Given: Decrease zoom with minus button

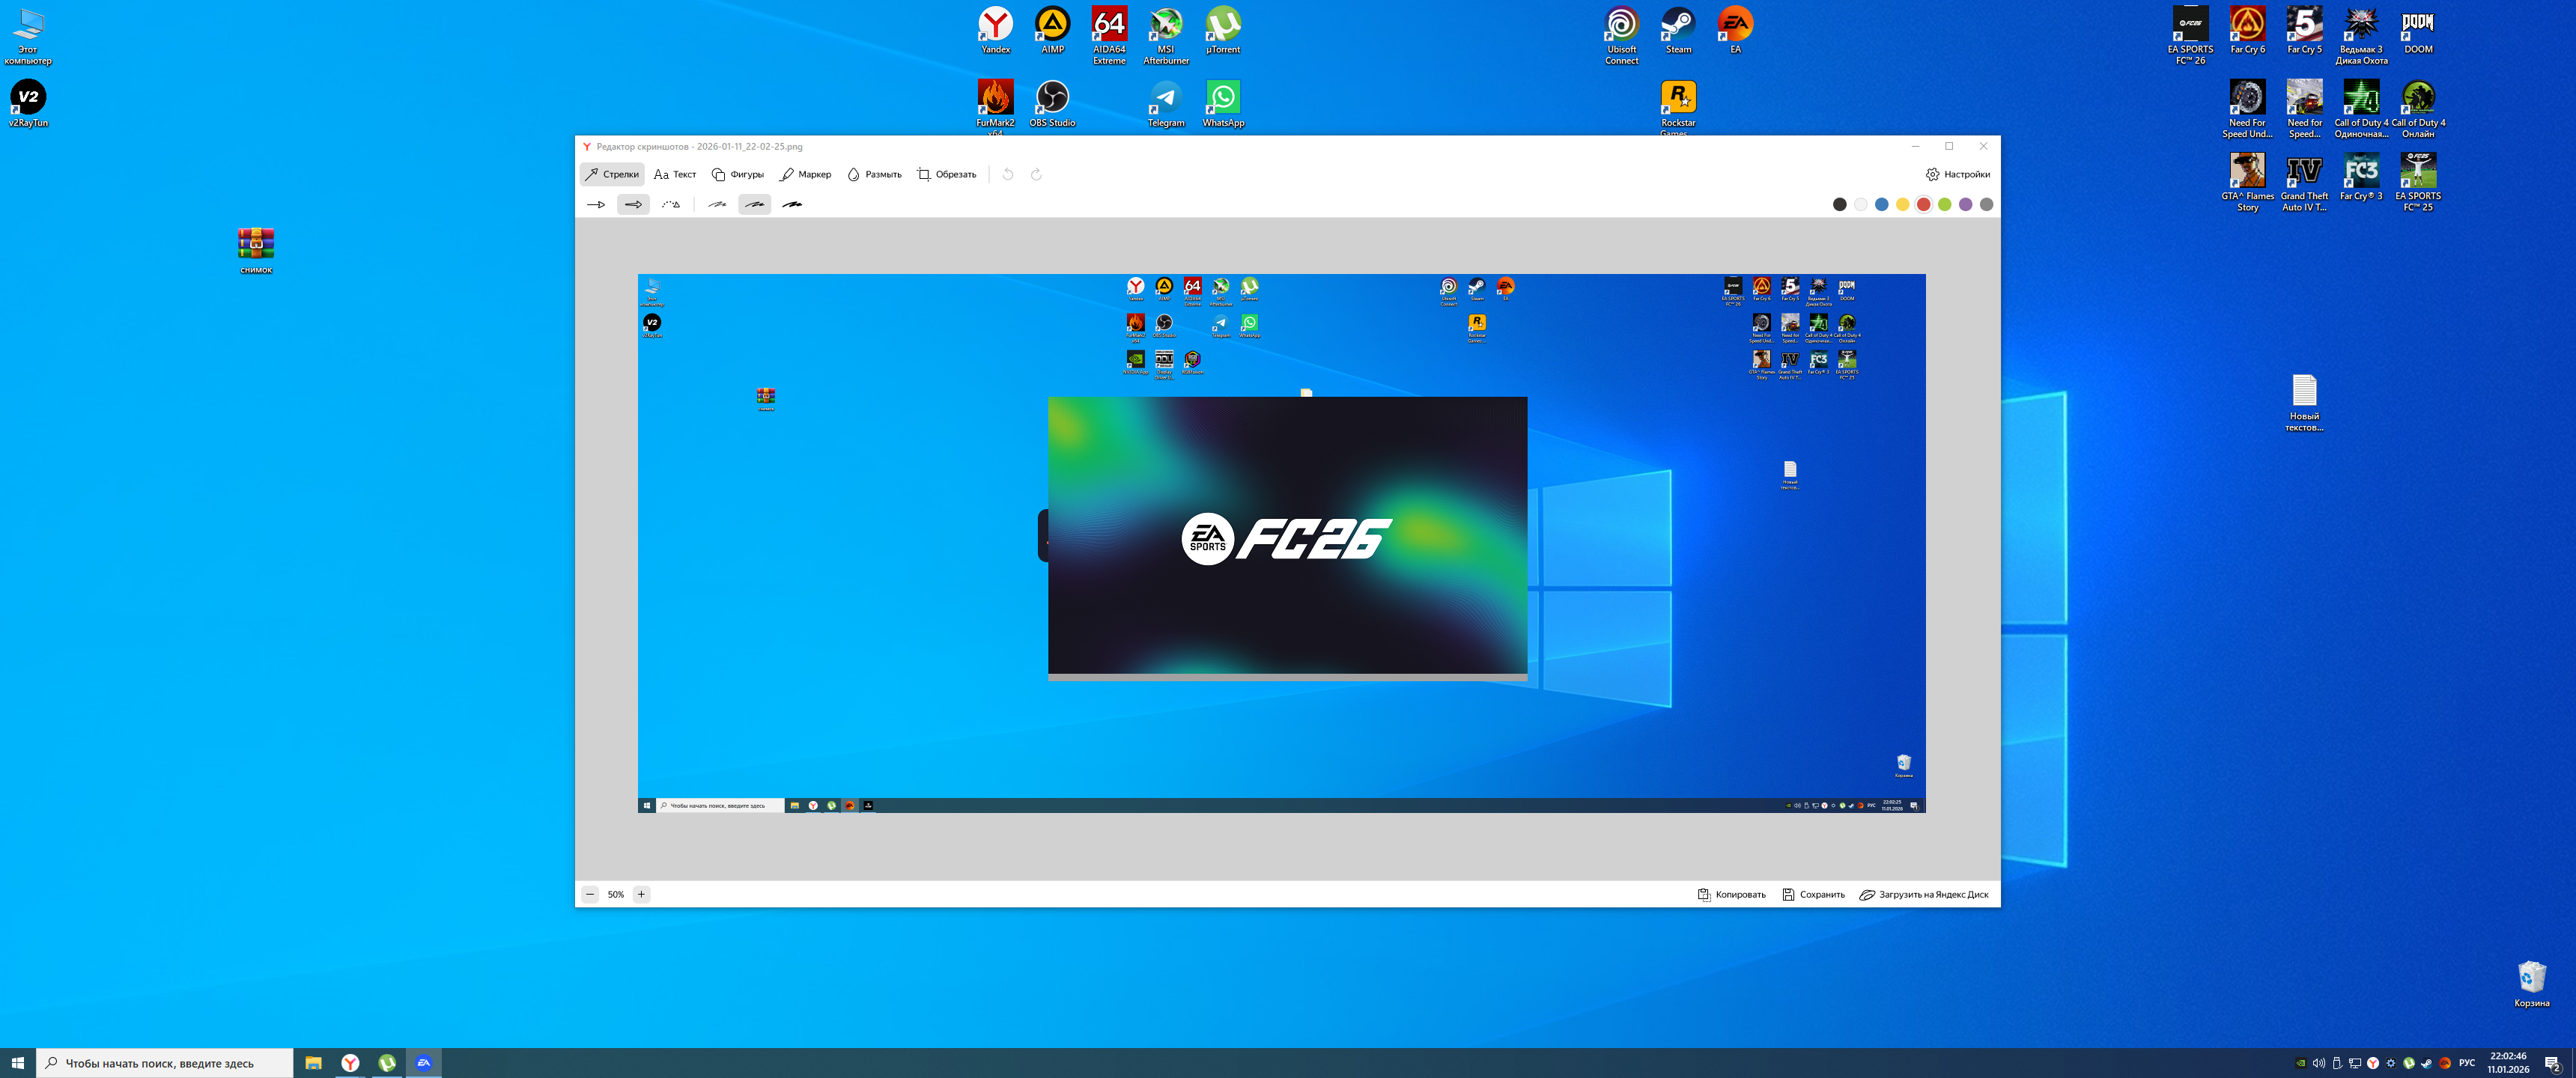Looking at the screenshot, I should coord(590,894).
